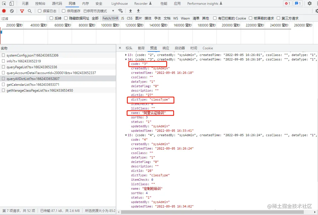The width and height of the screenshot is (318, 215).
Task: Select the queryPageList request row
Action: (x=58, y=67)
